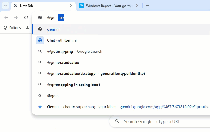The image size is (210, 132).
Task: Switch to the New Tab tab
Action: (x=43, y=6)
